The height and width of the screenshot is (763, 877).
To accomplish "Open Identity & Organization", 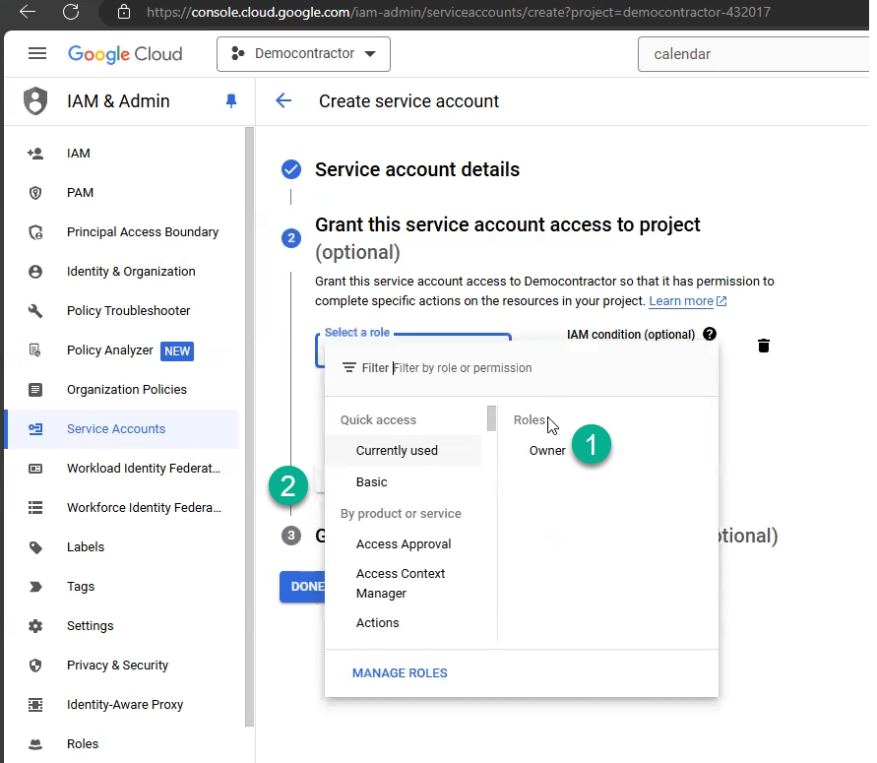I will tap(131, 272).
